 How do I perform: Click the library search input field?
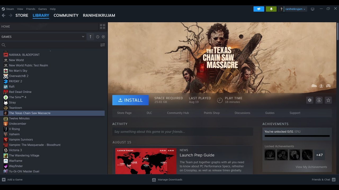click(53, 45)
